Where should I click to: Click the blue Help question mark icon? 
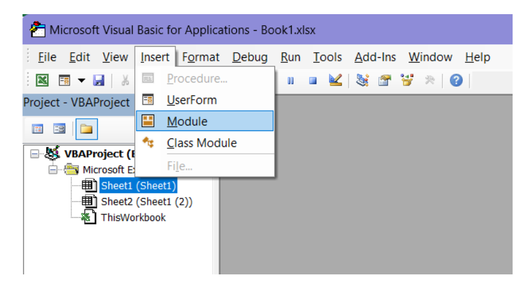[x=456, y=81]
